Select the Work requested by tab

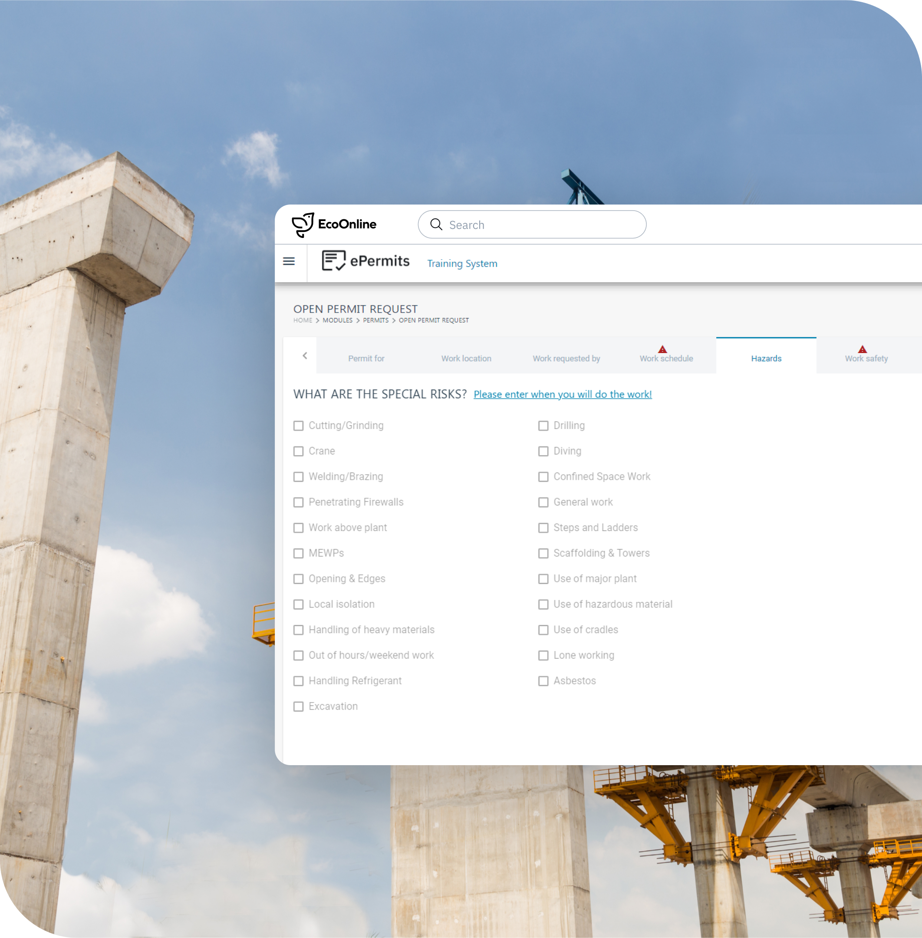pyautogui.click(x=566, y=359)
